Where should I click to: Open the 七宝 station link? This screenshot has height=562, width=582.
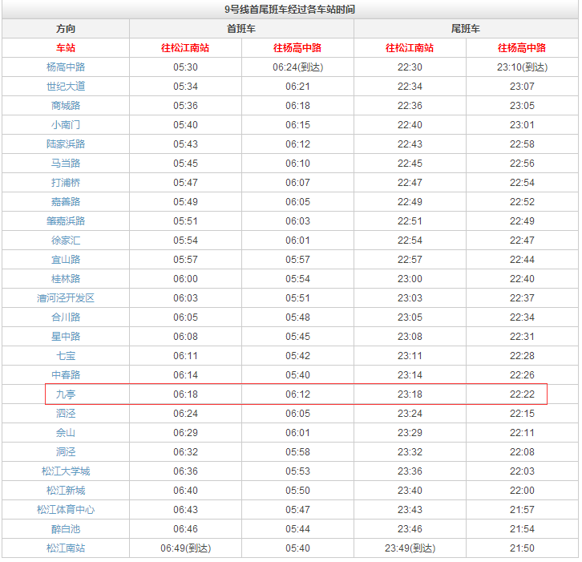point(66,356)
